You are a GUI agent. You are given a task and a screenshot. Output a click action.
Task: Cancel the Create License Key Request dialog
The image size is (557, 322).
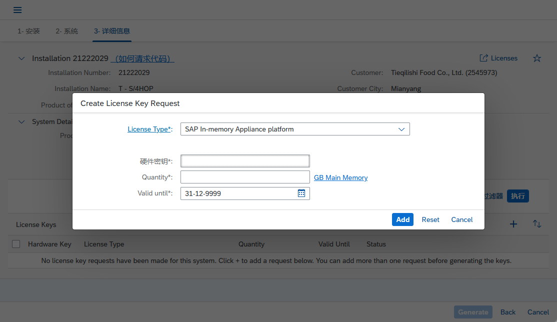click(x=461, y=219)
